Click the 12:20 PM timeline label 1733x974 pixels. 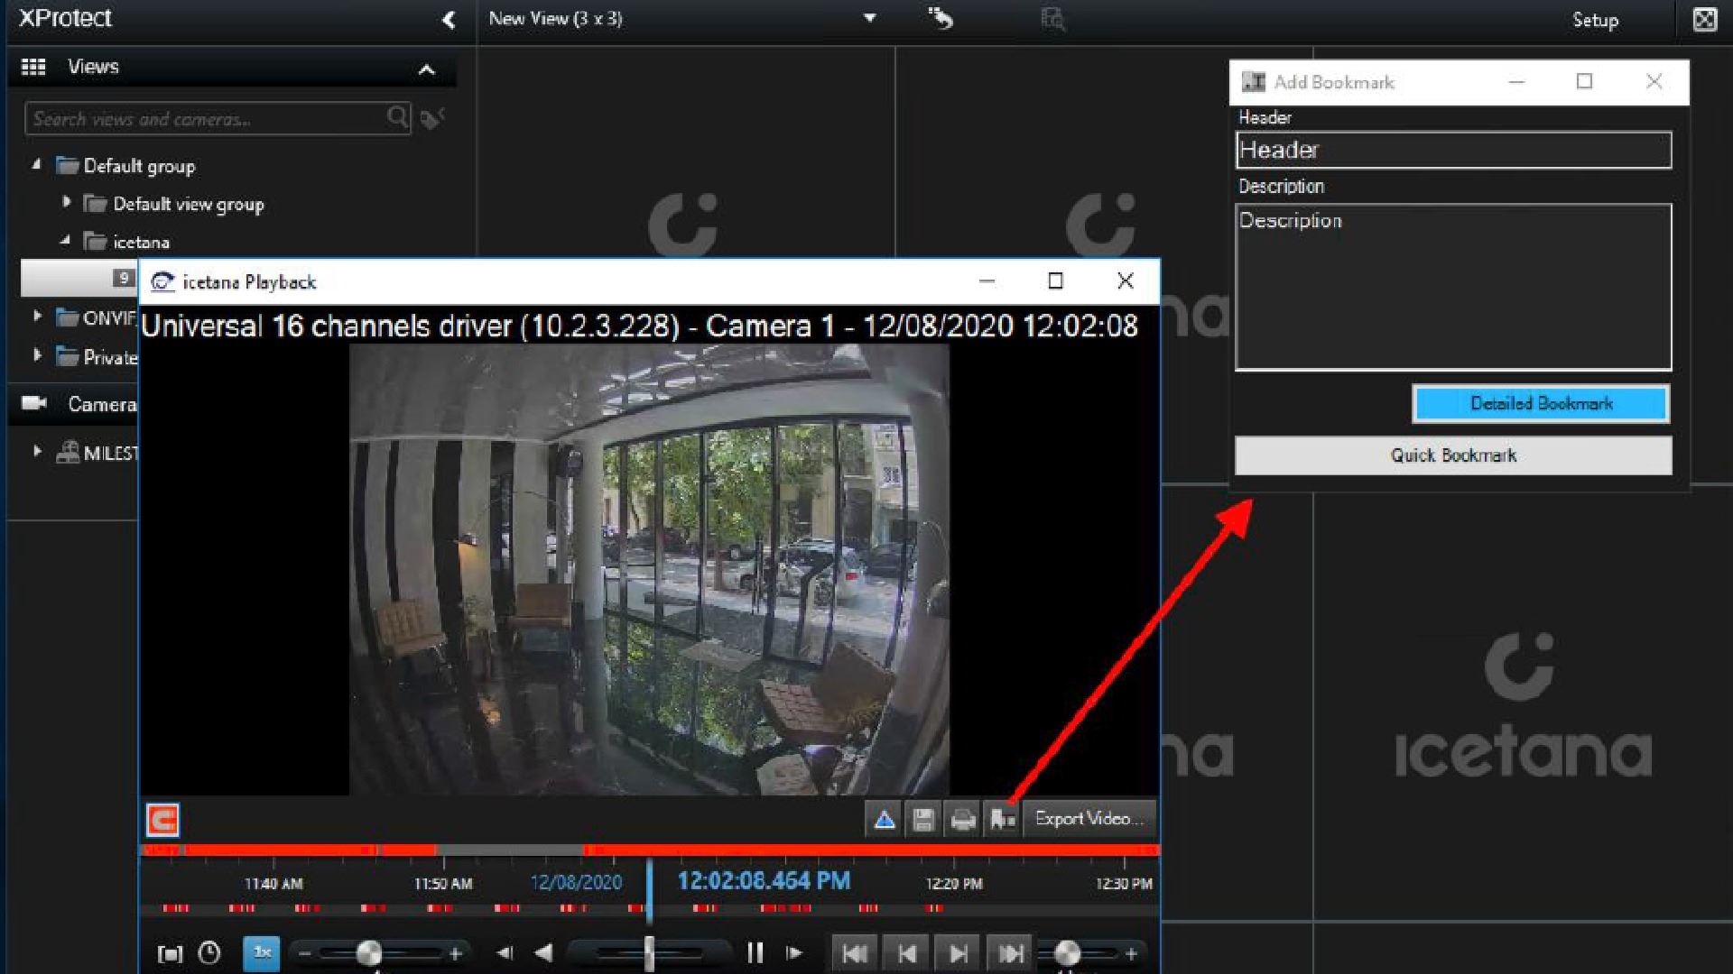point(954,884)
